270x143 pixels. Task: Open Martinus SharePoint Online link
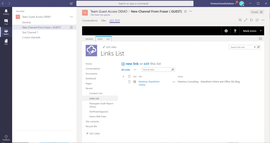coord(149,83)
